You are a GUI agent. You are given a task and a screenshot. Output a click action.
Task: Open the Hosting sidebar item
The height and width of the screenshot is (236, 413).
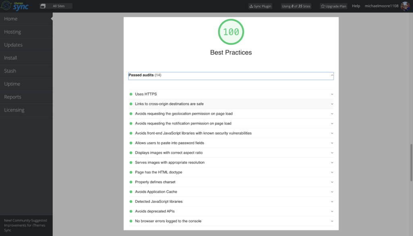(26, 32)
